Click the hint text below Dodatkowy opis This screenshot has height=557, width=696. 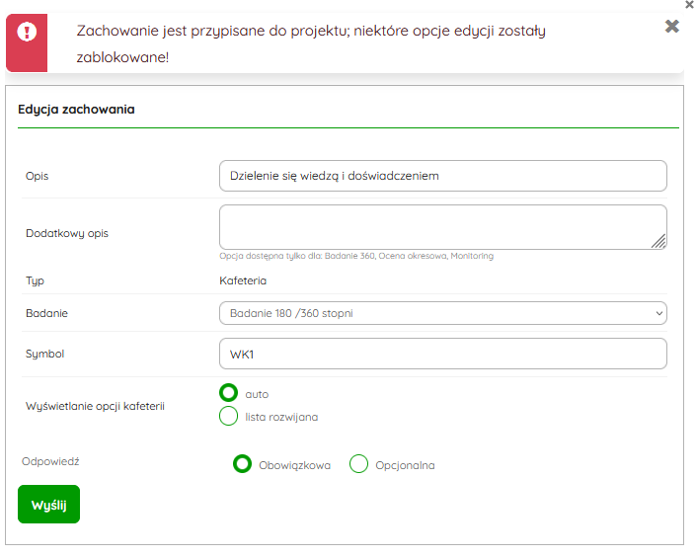[356, 256]
